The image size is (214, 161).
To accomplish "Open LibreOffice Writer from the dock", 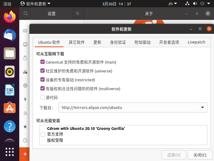I will [x=10, y=90].
